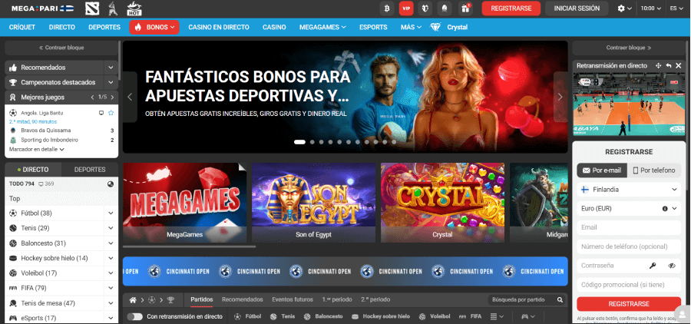Click the key icon in password field
Image resolution: width=691 pixels, height=324 pixels.
click(653, 266)
